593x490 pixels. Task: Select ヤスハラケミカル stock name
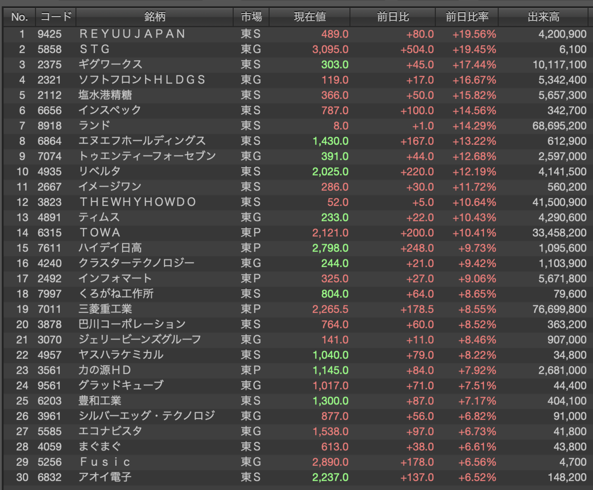[x=121, y=355]
